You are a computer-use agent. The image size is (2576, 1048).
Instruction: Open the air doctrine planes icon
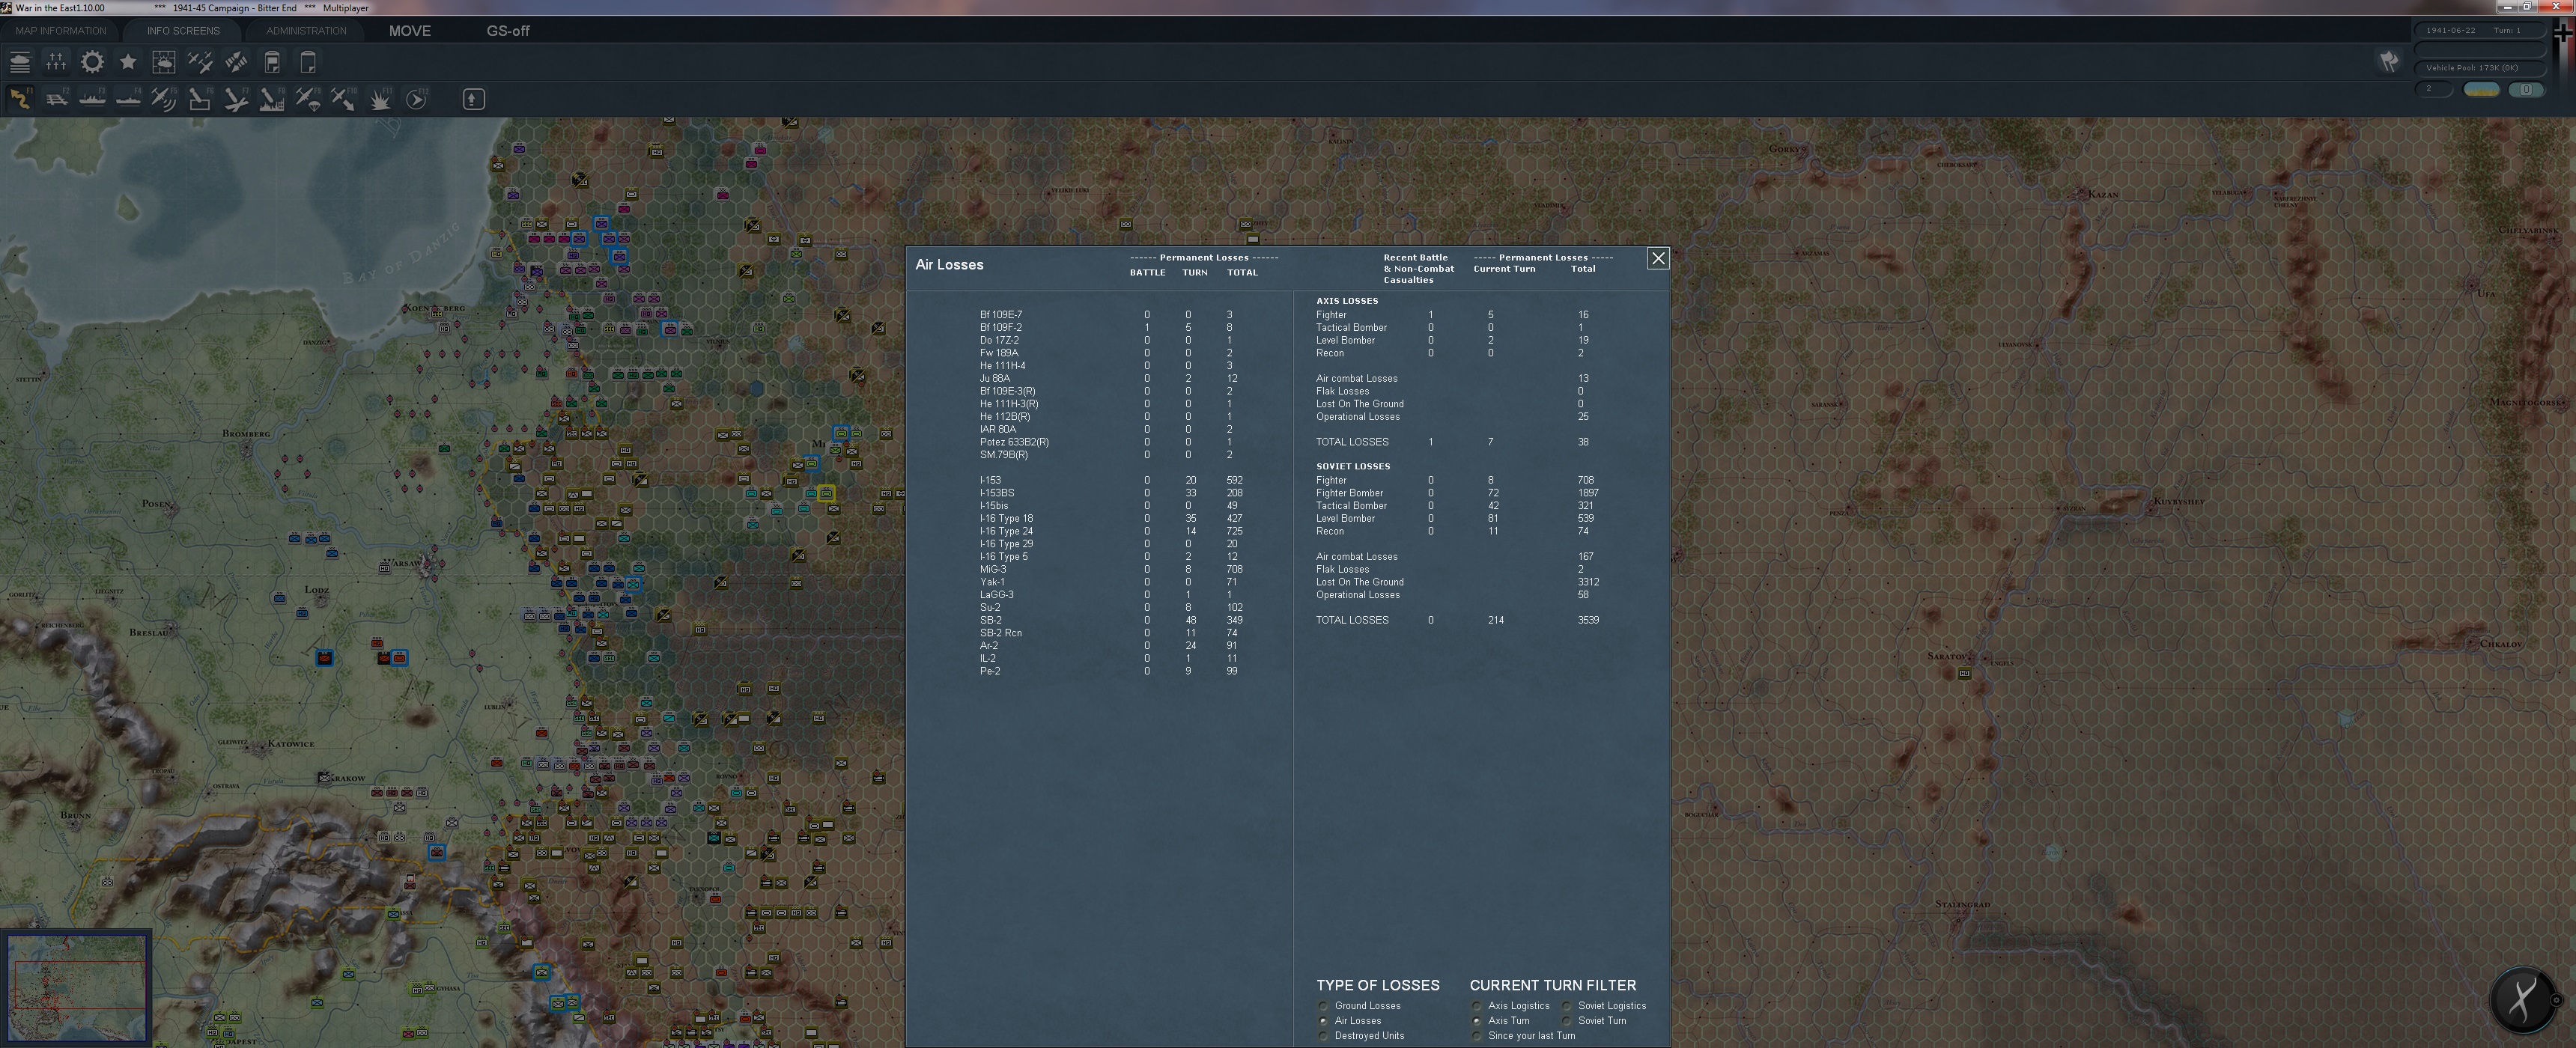click(200, 62)
